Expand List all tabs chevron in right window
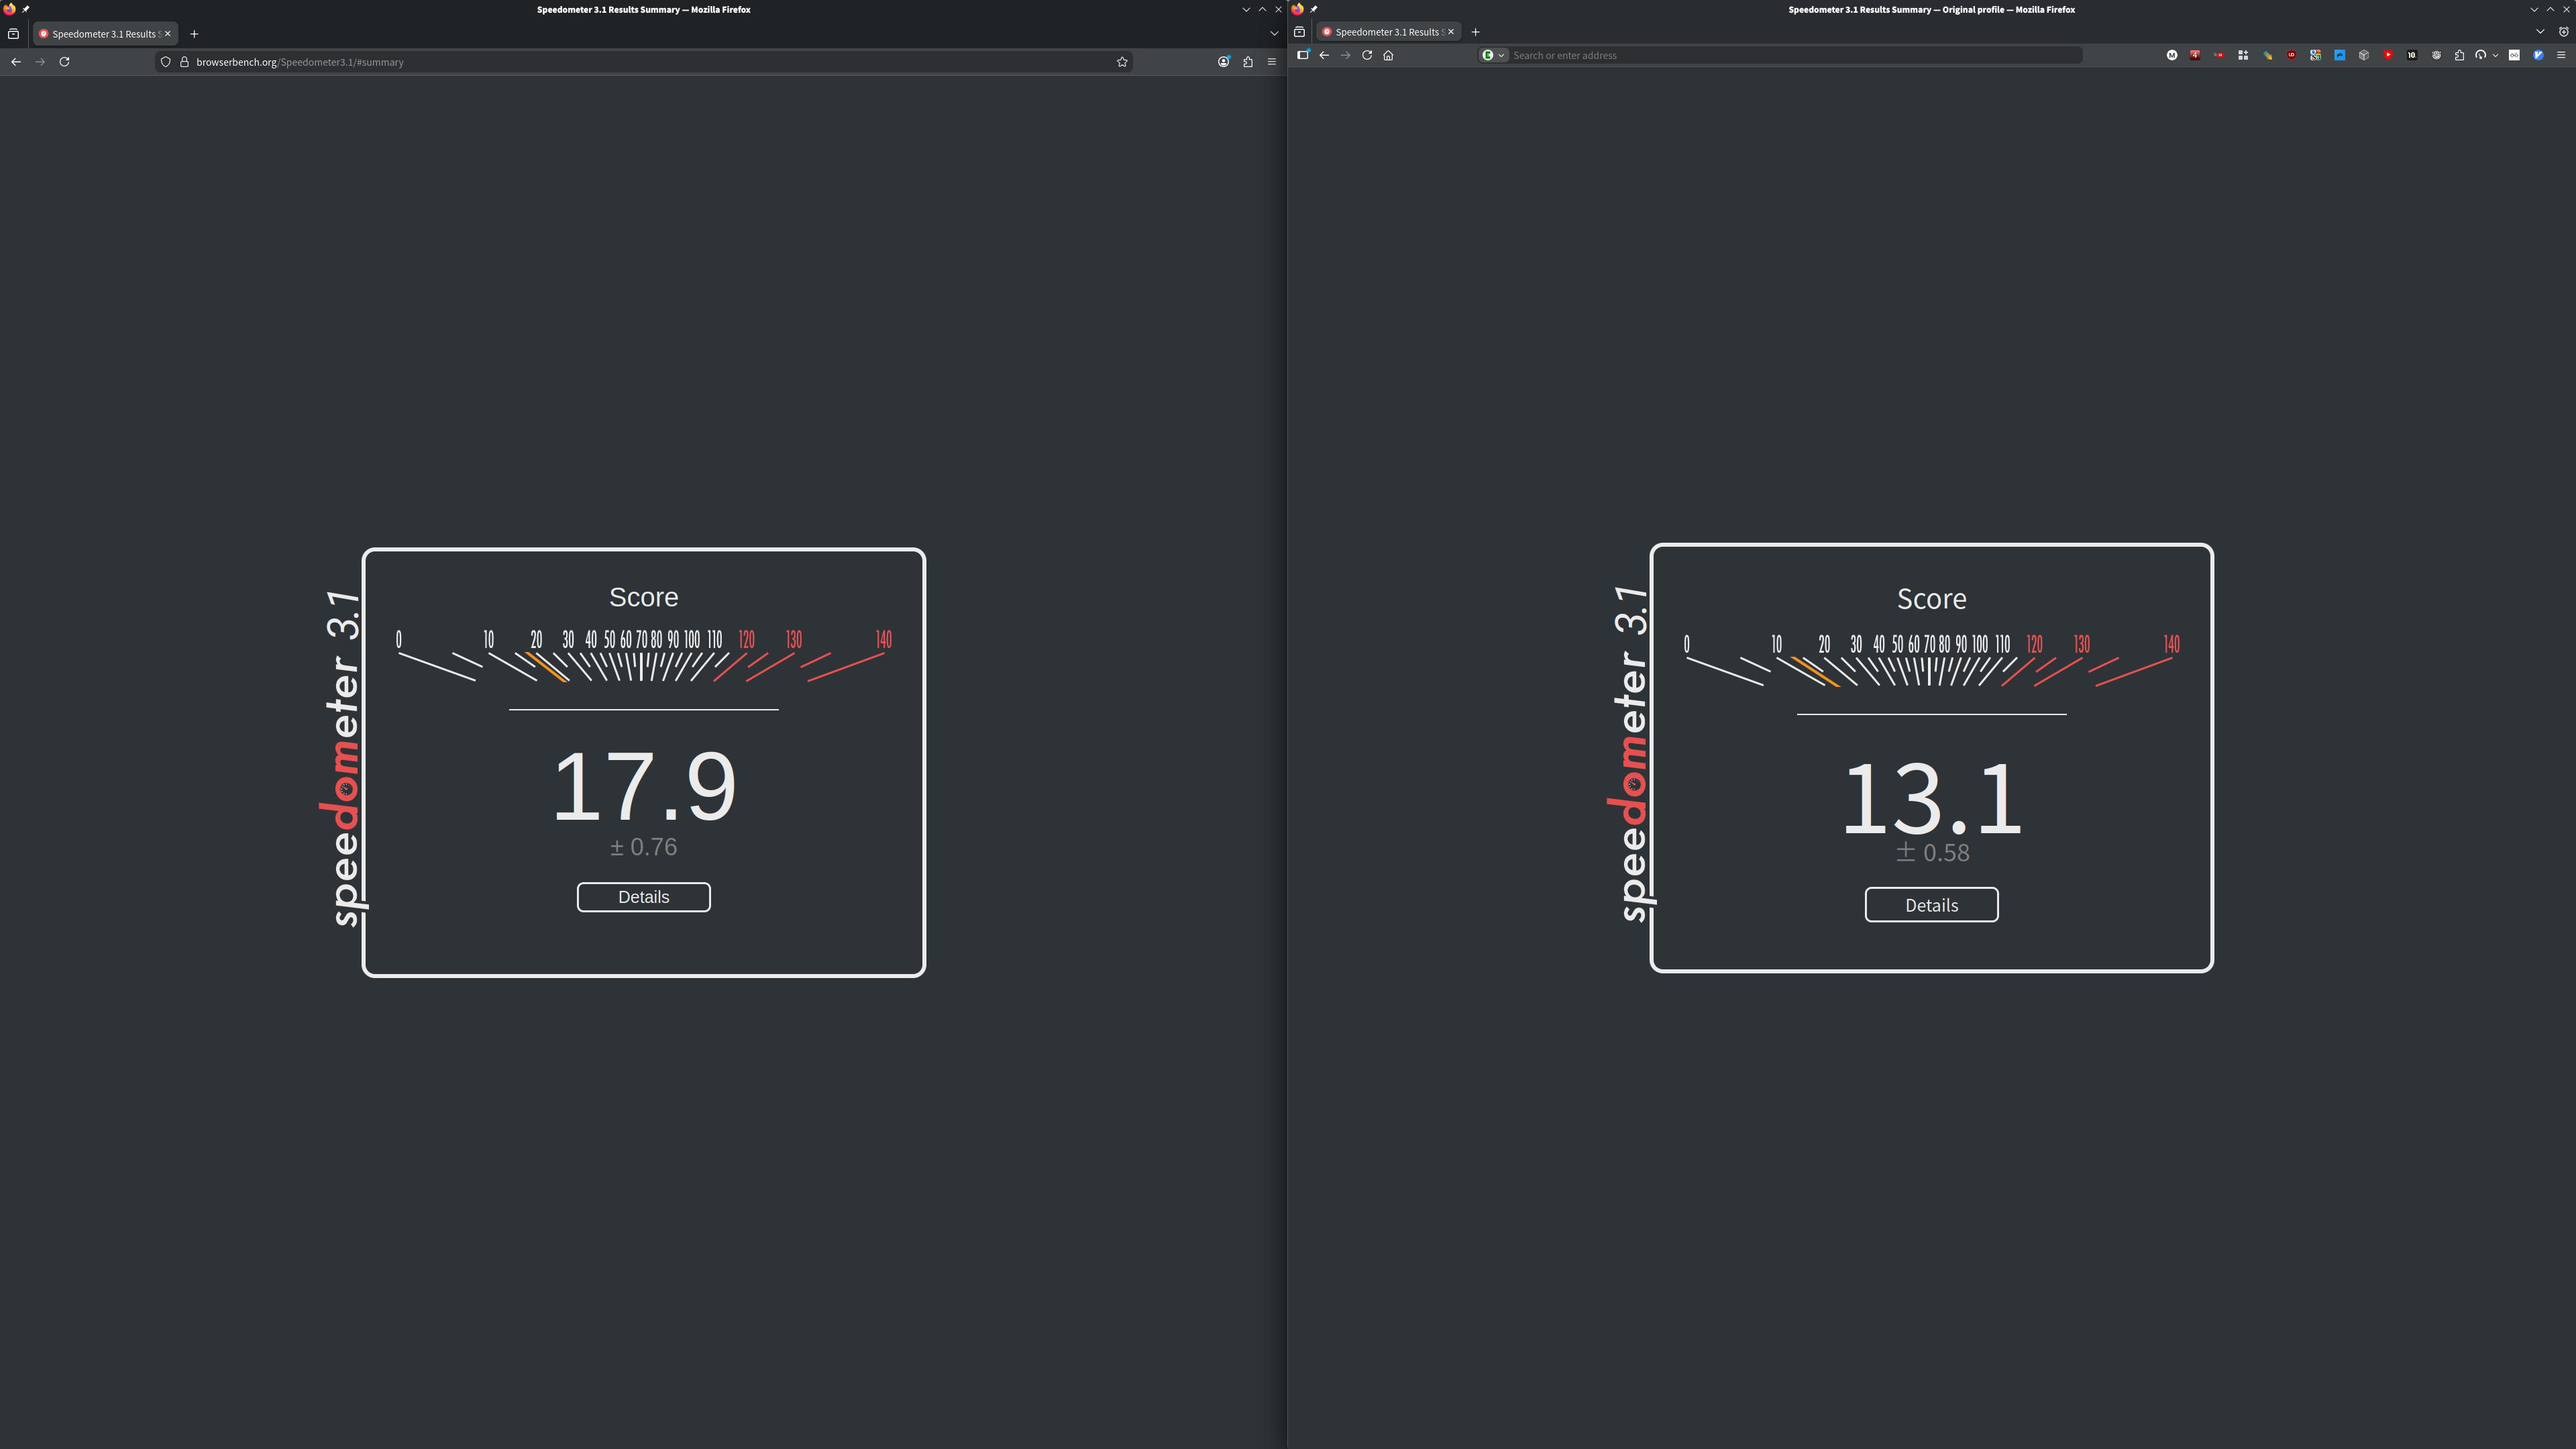Image resolution: width=2576 pixels, height=1449 pixels. pos(2540,32)
